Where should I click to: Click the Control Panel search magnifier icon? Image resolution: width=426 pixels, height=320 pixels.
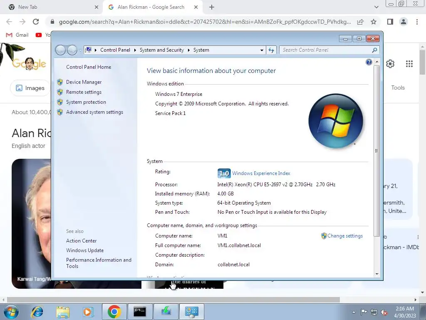click(374, 50)
